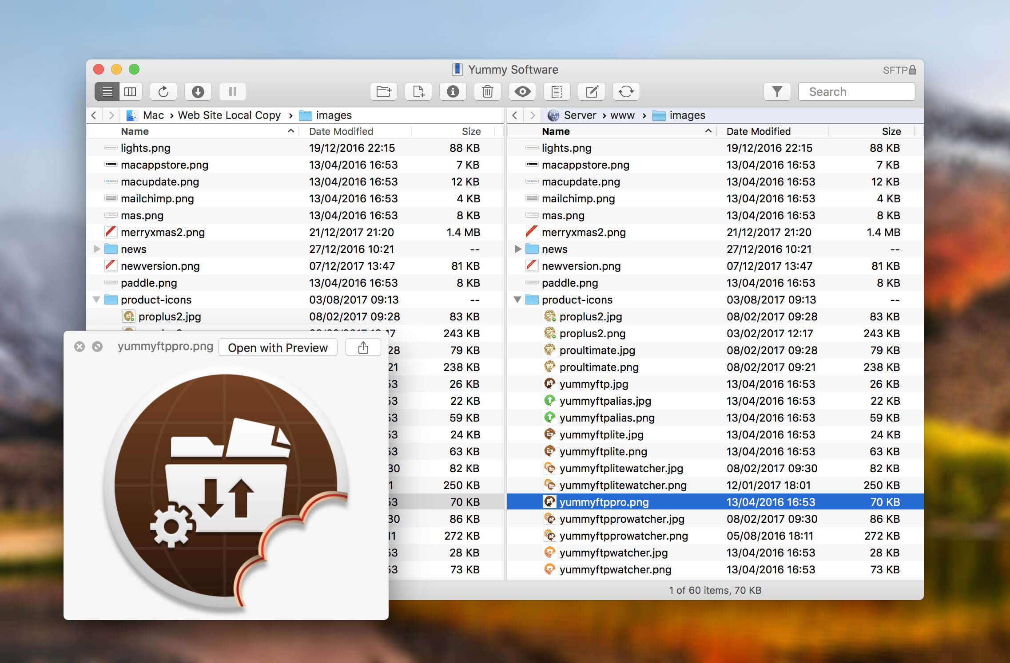Click images folder in local path bar
The image size is (1010, 663).
326,115
